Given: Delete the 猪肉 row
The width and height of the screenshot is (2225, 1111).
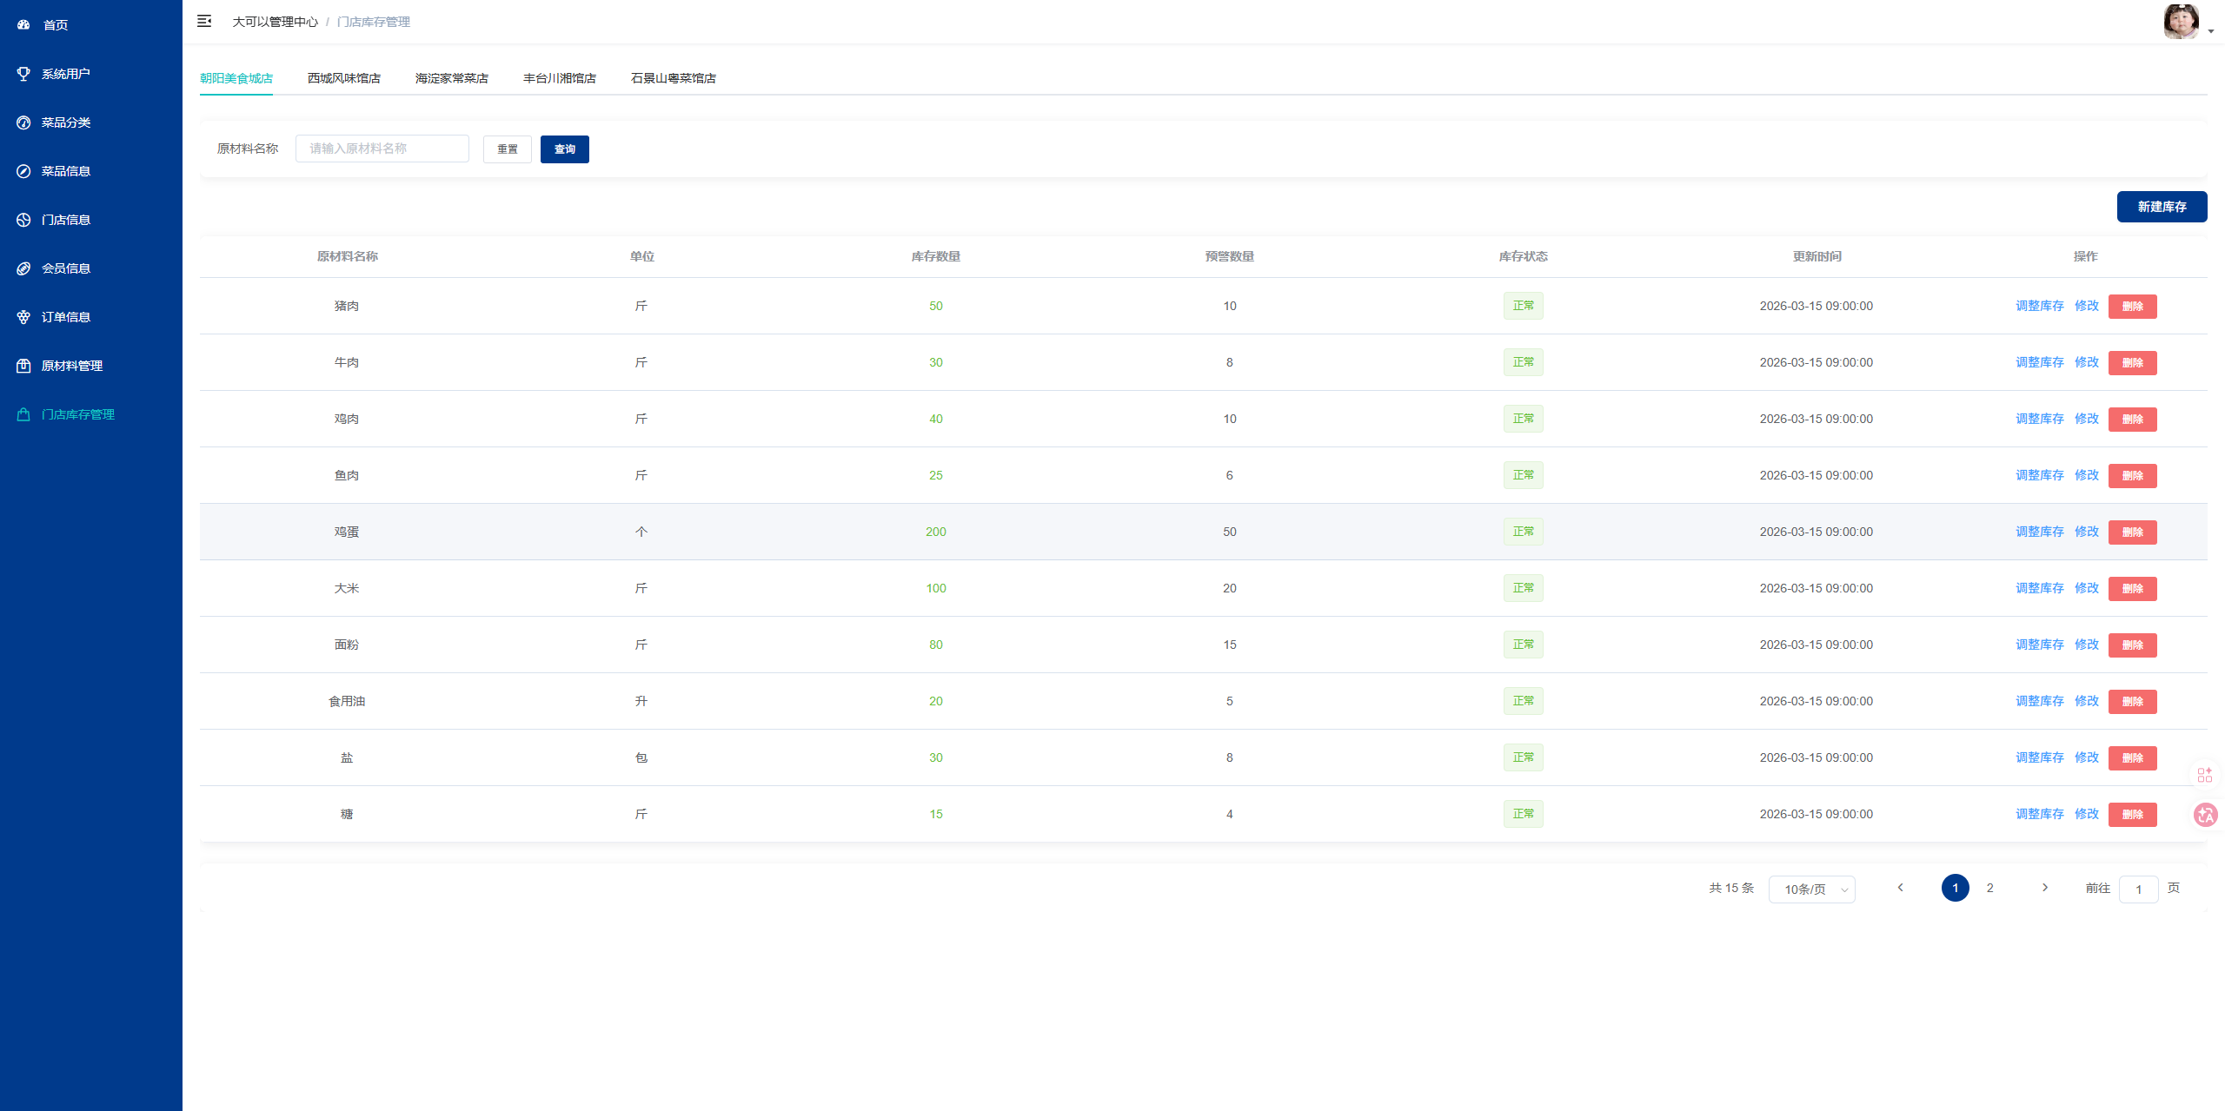Looking at the screenshot, I should [x=2132, y=307].
